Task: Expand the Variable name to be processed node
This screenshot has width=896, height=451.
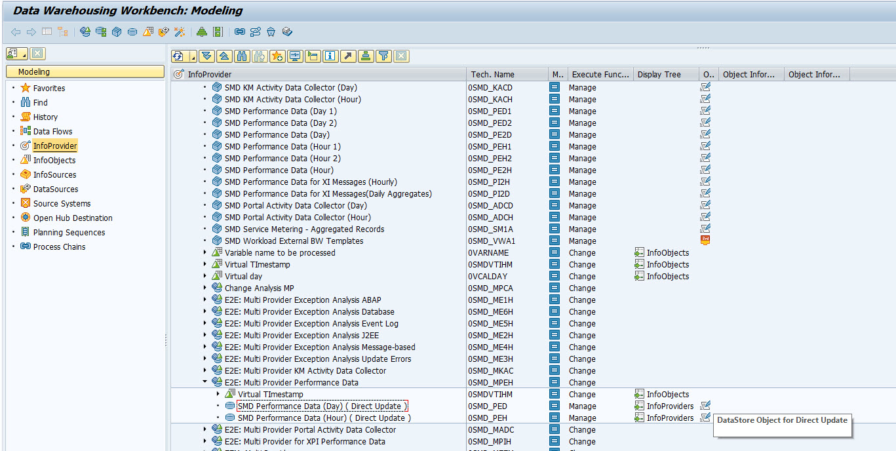Action: (x=205, y=252)
